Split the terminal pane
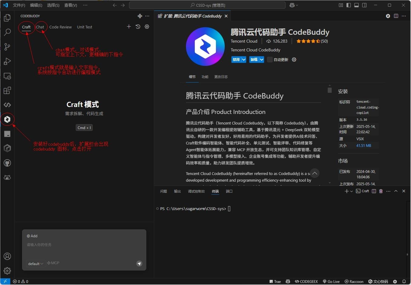 (x=374, y=191)
